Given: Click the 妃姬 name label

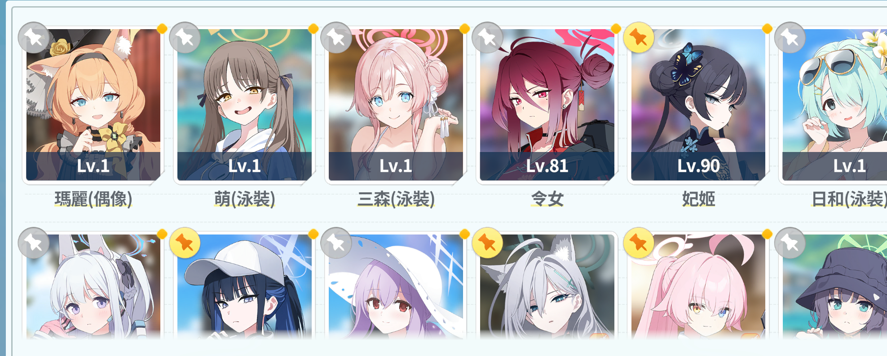Looking at the screenshot, I should tap(698, 199).
